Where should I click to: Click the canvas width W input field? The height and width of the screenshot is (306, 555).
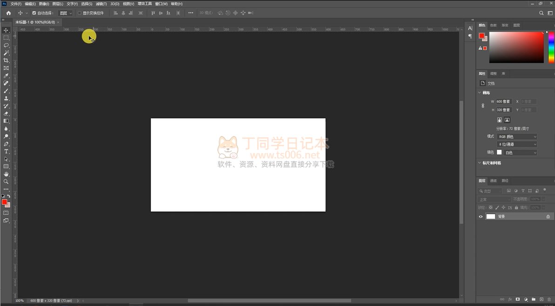503,102
